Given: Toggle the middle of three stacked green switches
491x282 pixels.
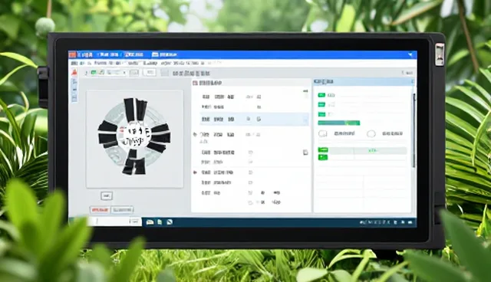Looking at the screenshot, I should click(x=321, y=104).
